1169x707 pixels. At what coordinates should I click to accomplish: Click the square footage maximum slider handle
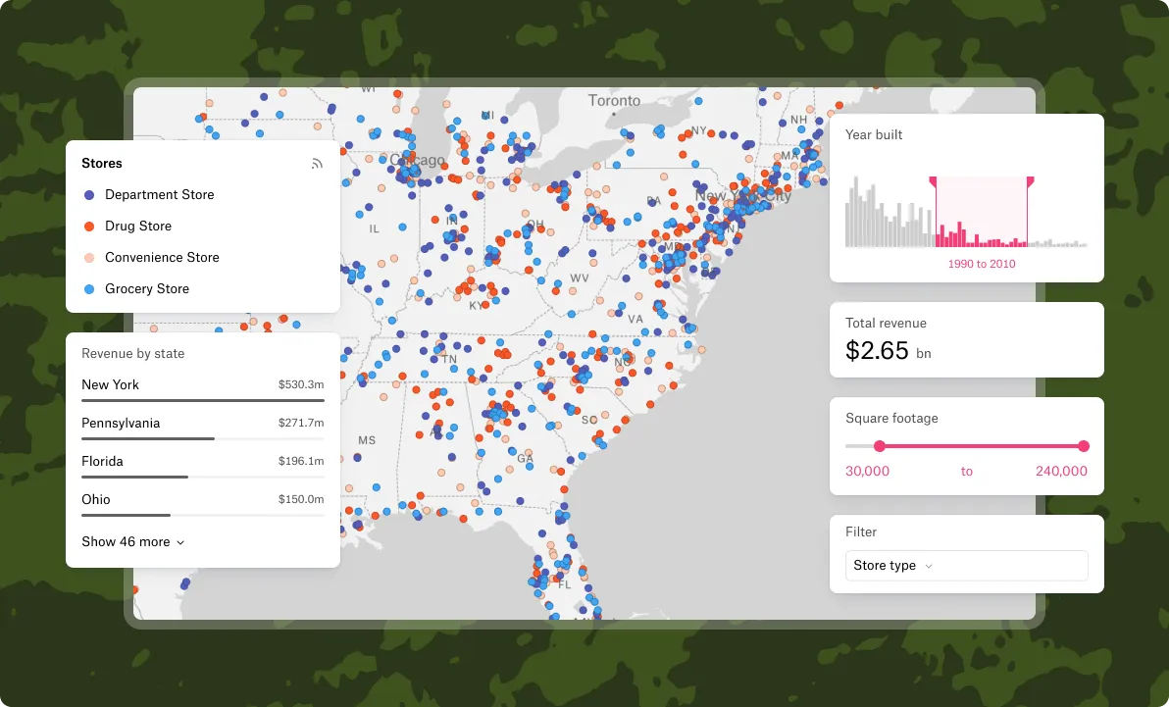click(x=1084, y=446)
